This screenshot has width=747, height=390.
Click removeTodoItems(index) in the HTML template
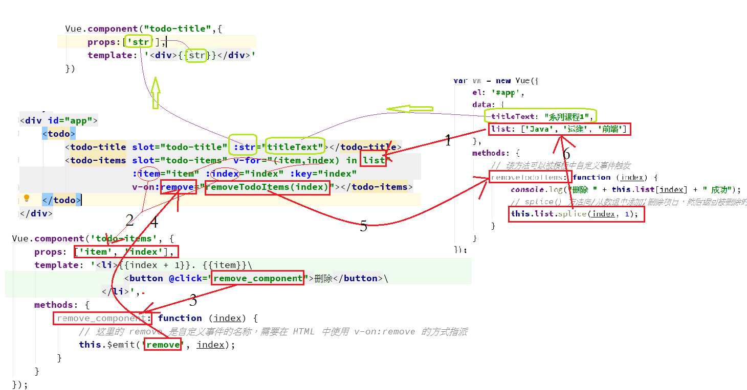tap(267, 187)
